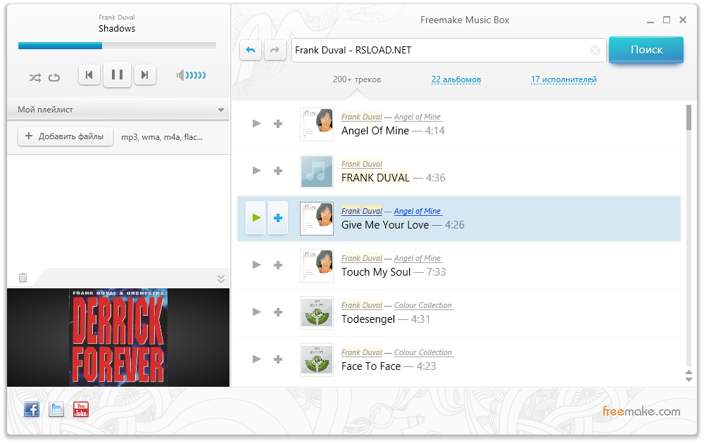Open album link on Angel Of Mine 4:14 row
This screenshot has width=704, height=443.
(417, 117)
